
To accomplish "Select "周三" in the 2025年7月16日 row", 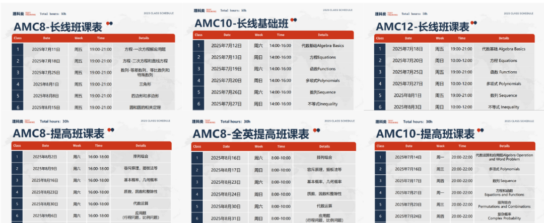I will [441, 169].
